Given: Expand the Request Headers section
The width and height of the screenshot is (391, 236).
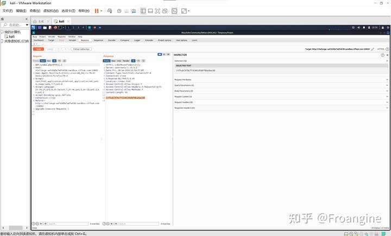Looking at the screenshot, I should (281, 102).
